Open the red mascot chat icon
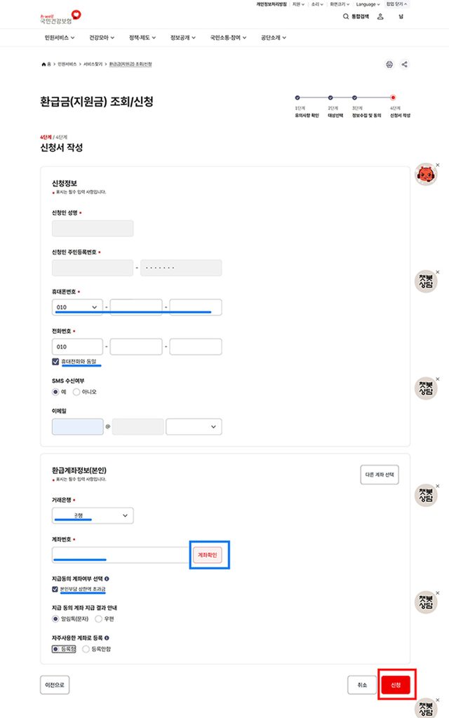This screenshot has height=718, width=449. tap(426, 175)
